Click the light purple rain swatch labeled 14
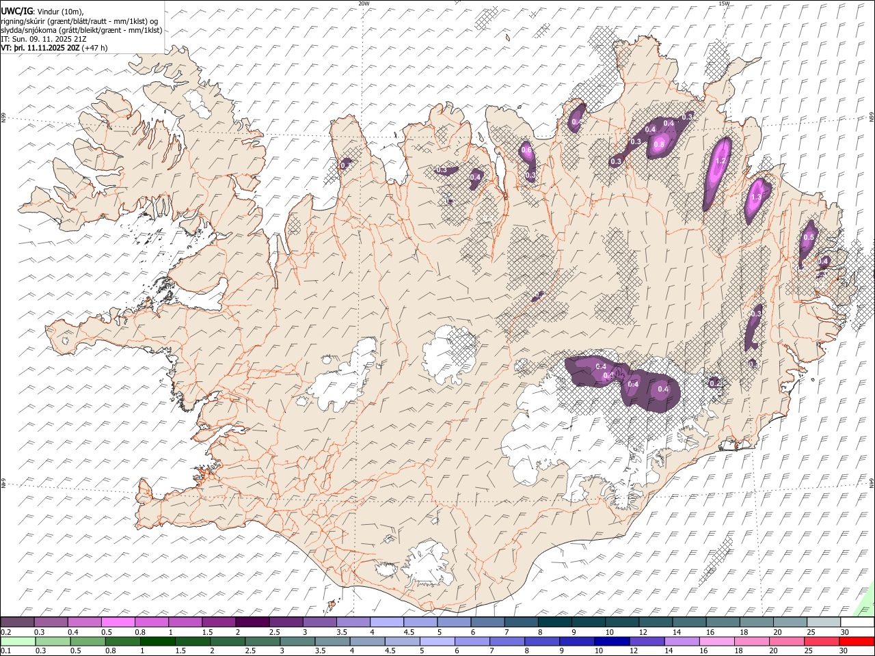Image resolution: width=875 pixels, height=656 pixels. click(x=681, y=641)
